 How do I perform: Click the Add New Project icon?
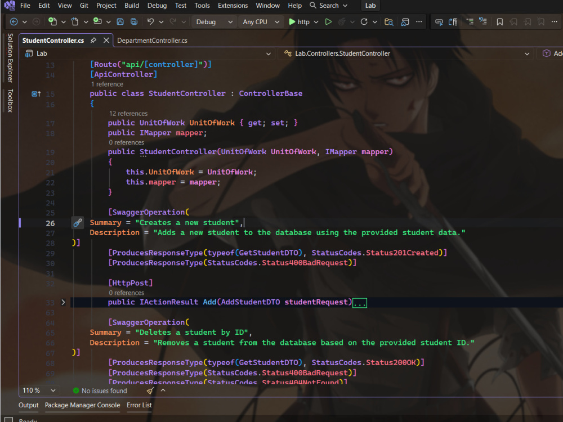coord(97,21)
